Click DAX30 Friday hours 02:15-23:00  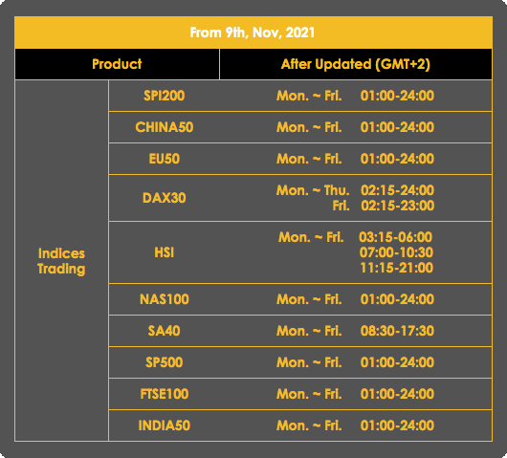[397, 206]
